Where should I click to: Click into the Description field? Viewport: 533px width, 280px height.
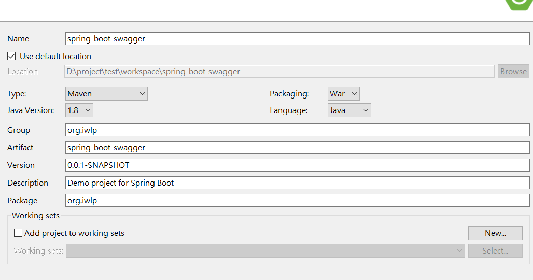(298, 183)
